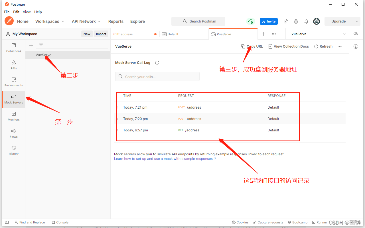Select Mock Servers in the sidebar
The height and width of the screenshot is (228, 365).
[x=14, y=99]
